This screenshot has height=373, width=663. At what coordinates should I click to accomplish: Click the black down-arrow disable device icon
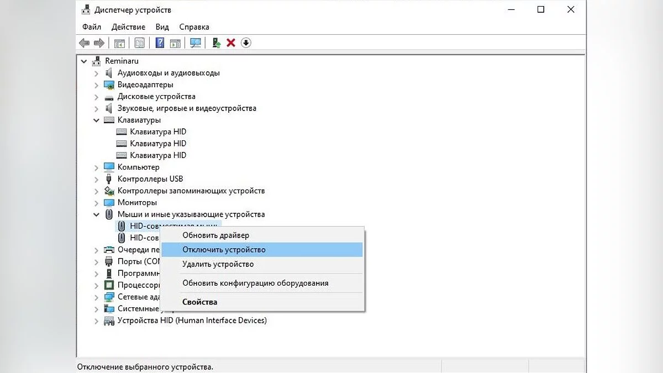click(246, 43)
